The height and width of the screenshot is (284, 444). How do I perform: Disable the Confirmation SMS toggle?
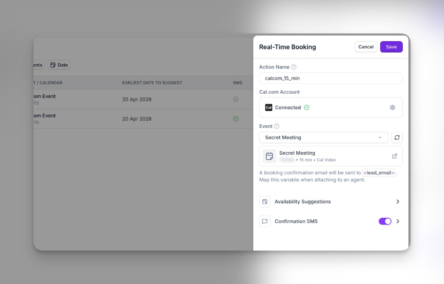click(385, 221)
